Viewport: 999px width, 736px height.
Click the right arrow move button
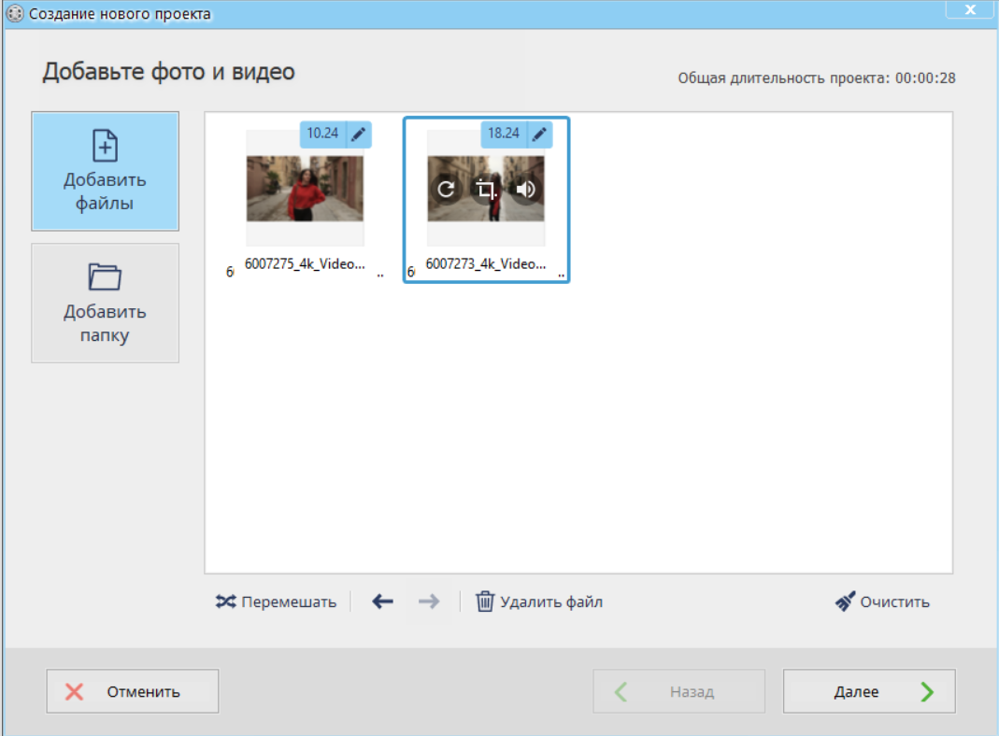pos(429,602)
